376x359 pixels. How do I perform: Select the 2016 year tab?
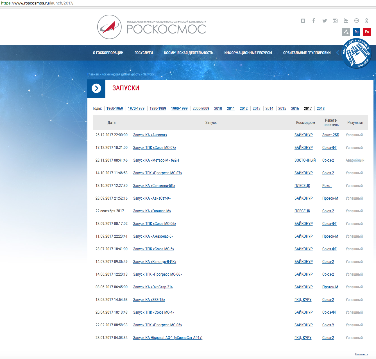[295, 108]
